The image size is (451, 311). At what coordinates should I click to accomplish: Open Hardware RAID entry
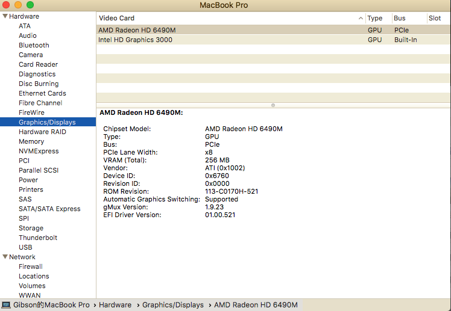tap(42, 132)
